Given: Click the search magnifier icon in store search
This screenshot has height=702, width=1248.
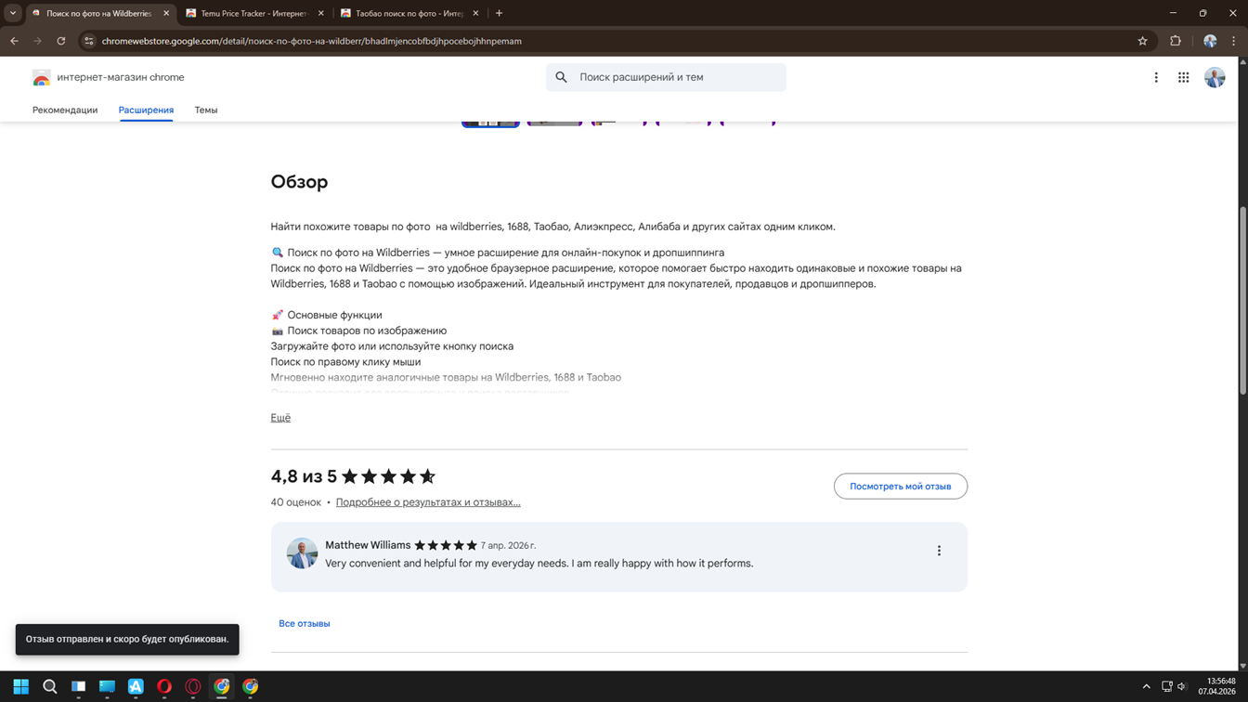Looking at the screenshot, I should pyautogui.click(x=561, y=77).
